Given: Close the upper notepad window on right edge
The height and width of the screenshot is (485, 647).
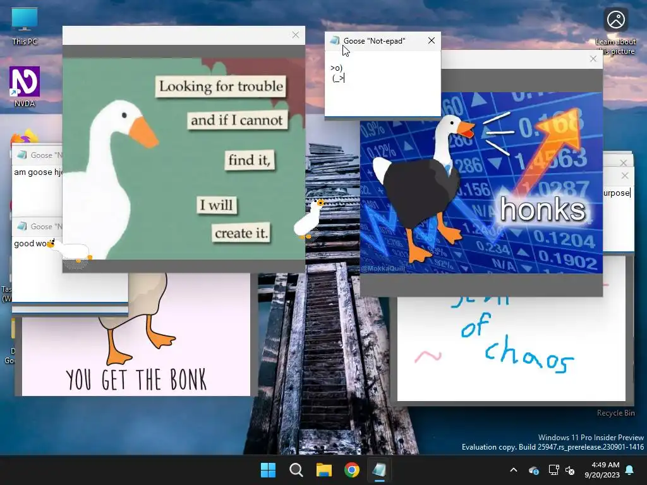Looking at the screenshot, I should pyautogui.click(x=624, y=163).
